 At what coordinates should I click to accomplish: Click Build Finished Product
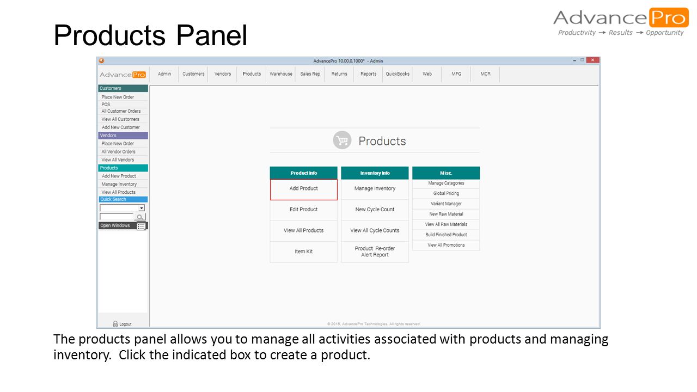click(446, 235)
